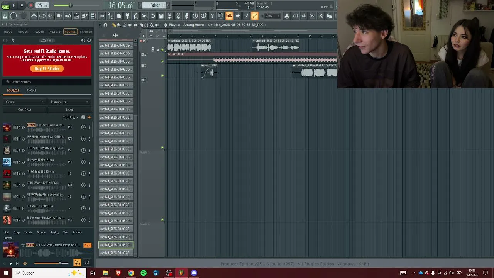
Task: Expand the Genre filter dropdown
Action: (24, 102)
